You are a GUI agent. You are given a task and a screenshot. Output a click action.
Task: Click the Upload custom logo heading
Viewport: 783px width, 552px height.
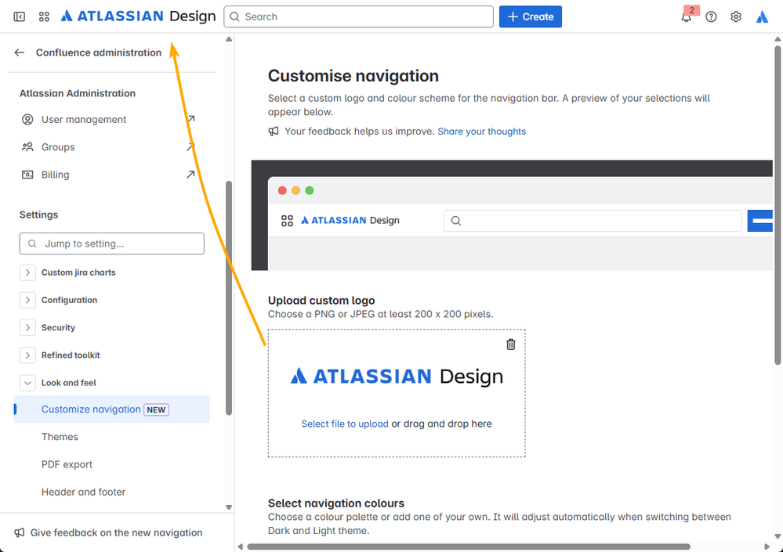point(321,300)
